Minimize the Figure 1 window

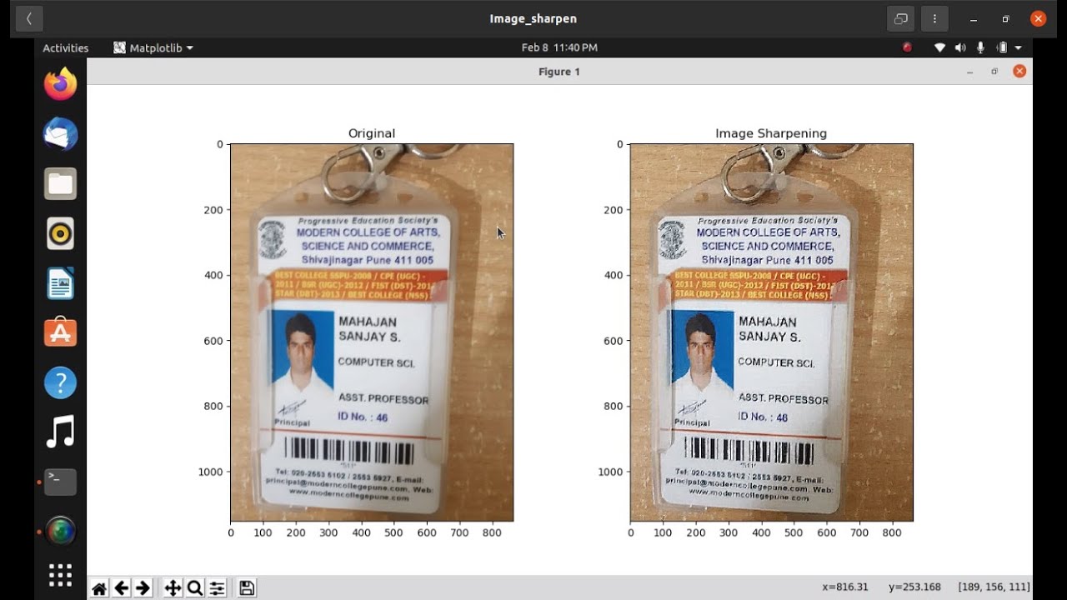tap(969, 72)
